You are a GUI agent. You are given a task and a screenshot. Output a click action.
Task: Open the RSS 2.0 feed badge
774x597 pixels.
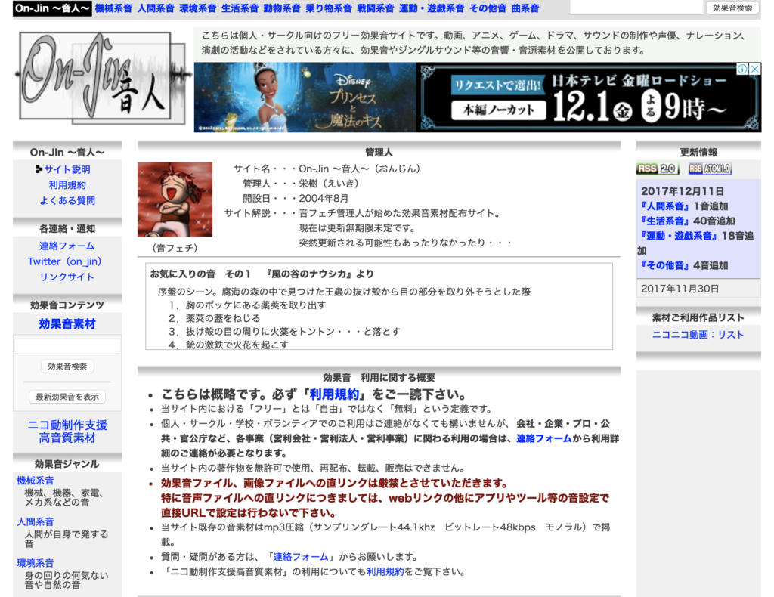tap(657, 169)
